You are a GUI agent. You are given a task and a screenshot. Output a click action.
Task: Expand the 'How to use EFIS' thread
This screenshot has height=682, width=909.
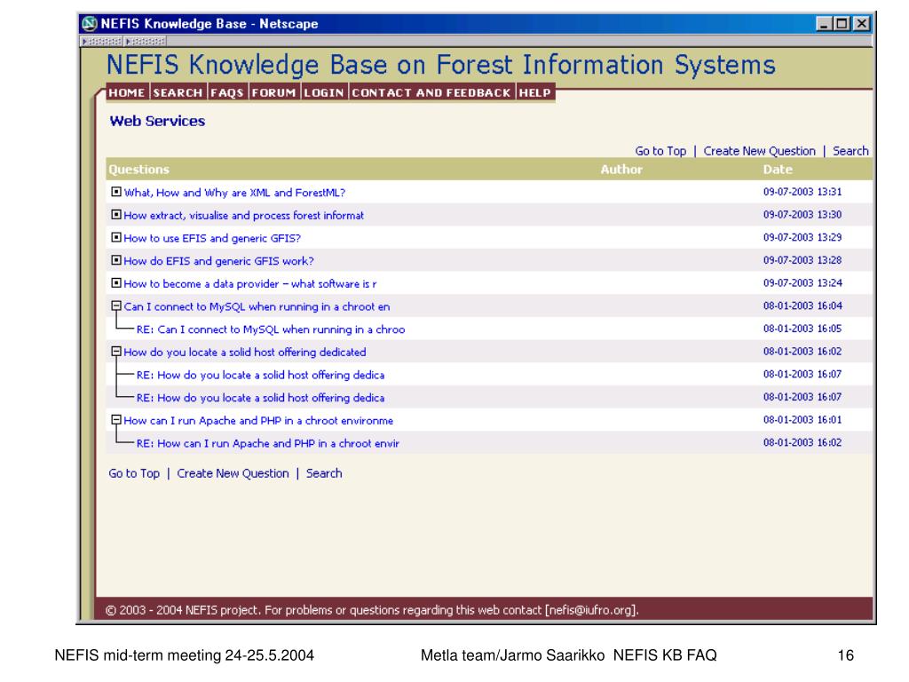point(116,237)
